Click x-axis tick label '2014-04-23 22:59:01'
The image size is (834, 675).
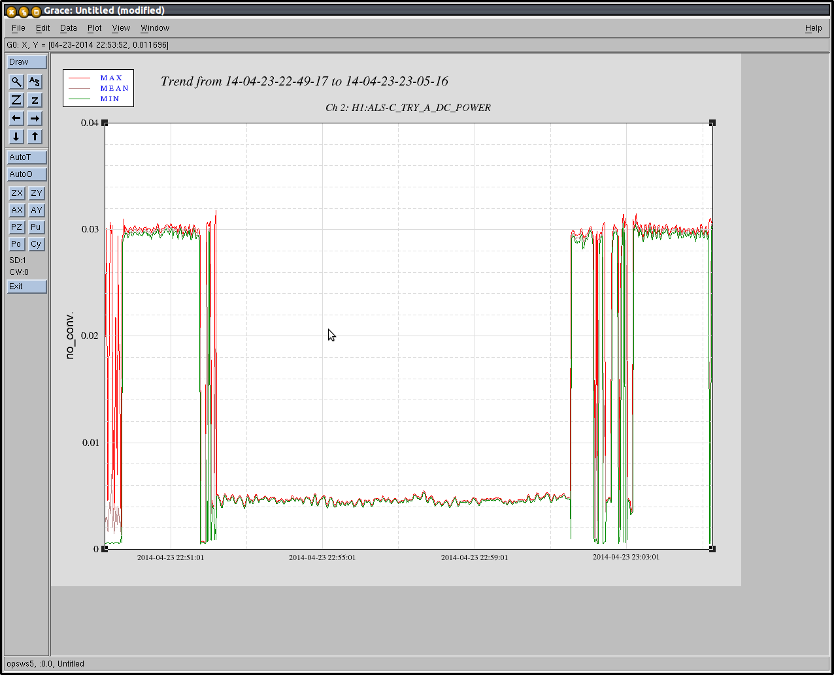pos(475,557)
